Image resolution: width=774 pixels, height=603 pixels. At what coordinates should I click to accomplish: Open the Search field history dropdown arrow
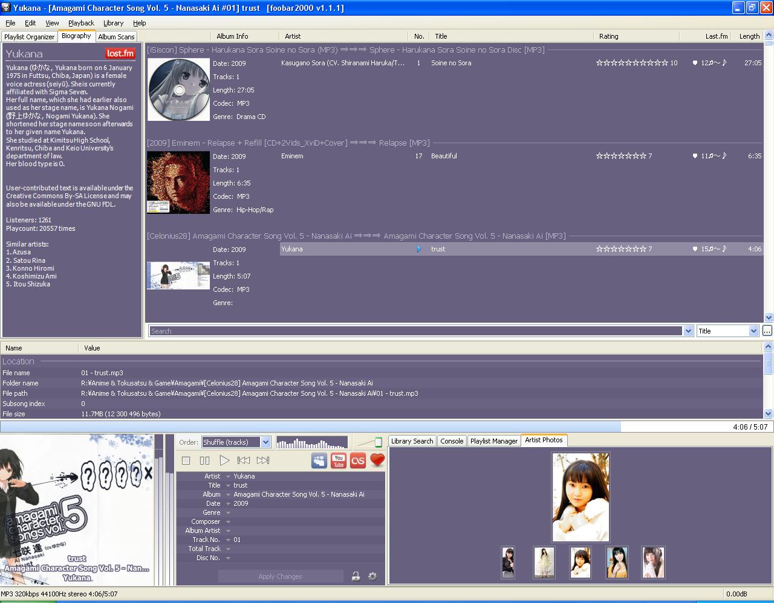pyautogui.click(x=688, y=331)
